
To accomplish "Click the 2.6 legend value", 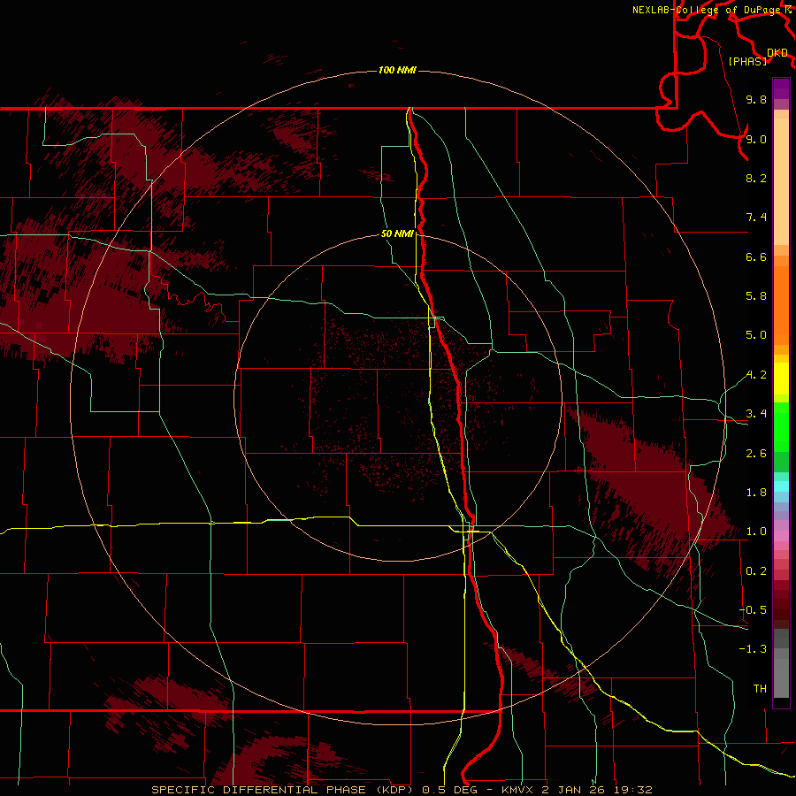I will 756,454.
